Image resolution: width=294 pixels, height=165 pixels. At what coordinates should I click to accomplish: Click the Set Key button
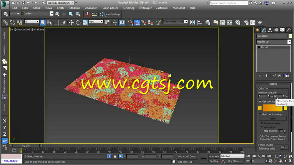(214, 161)
